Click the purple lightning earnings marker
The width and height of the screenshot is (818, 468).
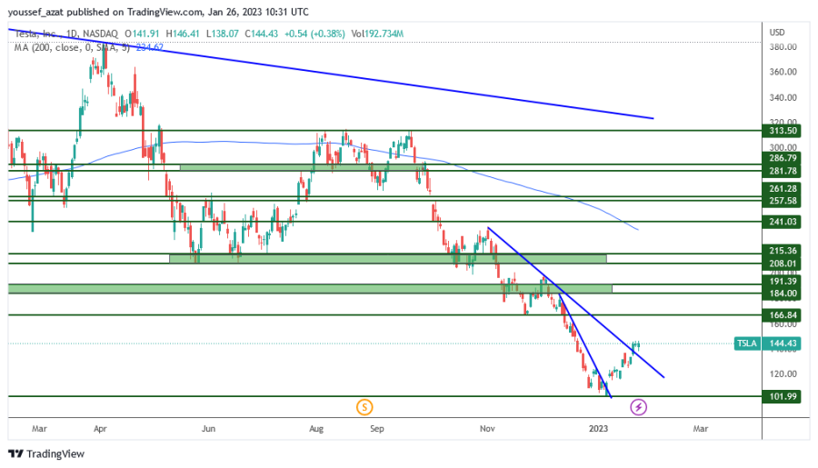click(x=639, y=407)
